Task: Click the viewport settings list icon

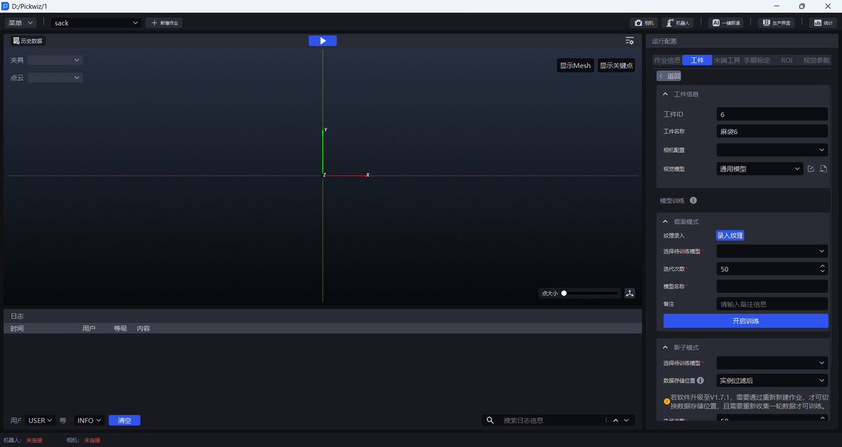Action: (x=630, y=41)
